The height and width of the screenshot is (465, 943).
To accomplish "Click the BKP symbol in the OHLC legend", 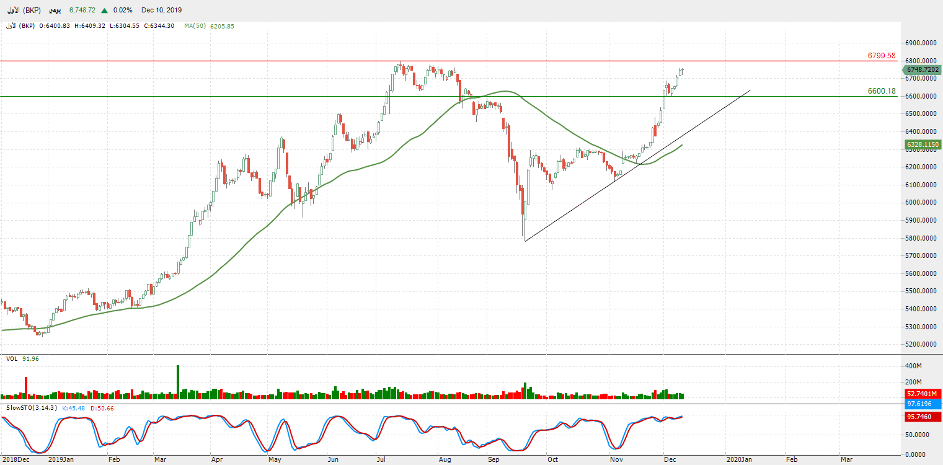I will pyautogui.click(x=20, y=26).
